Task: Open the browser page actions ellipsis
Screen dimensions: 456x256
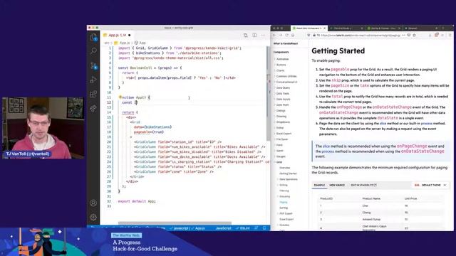Action: click(403, 35)
